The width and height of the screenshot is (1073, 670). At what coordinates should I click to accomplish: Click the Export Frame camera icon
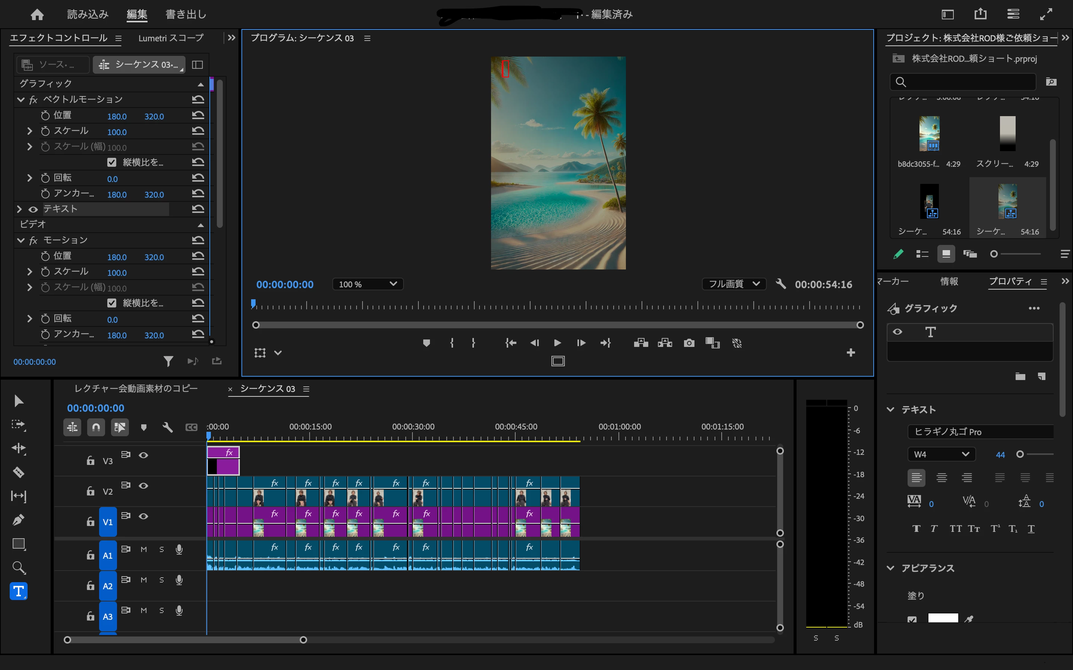pyautogui.click(x=689, y=343)
